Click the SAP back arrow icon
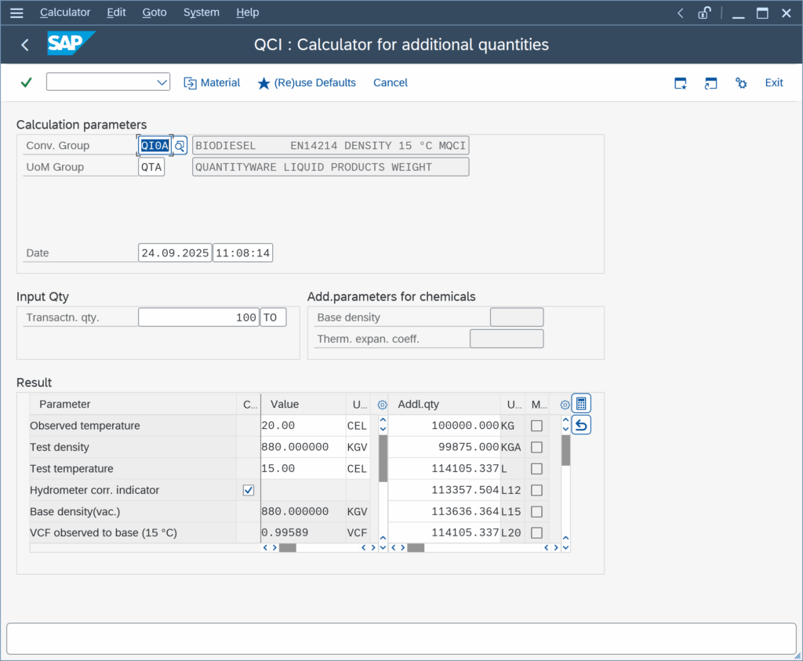This screenshot has width=803, height=661. 25,45
